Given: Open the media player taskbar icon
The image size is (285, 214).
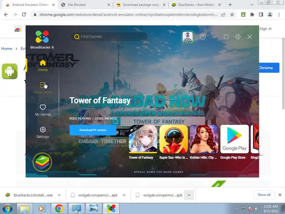Looking at the screenshot, I should tap(41, 208).
